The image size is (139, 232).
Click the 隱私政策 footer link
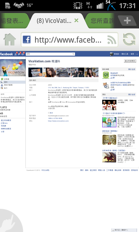click(x=118, y=170)
